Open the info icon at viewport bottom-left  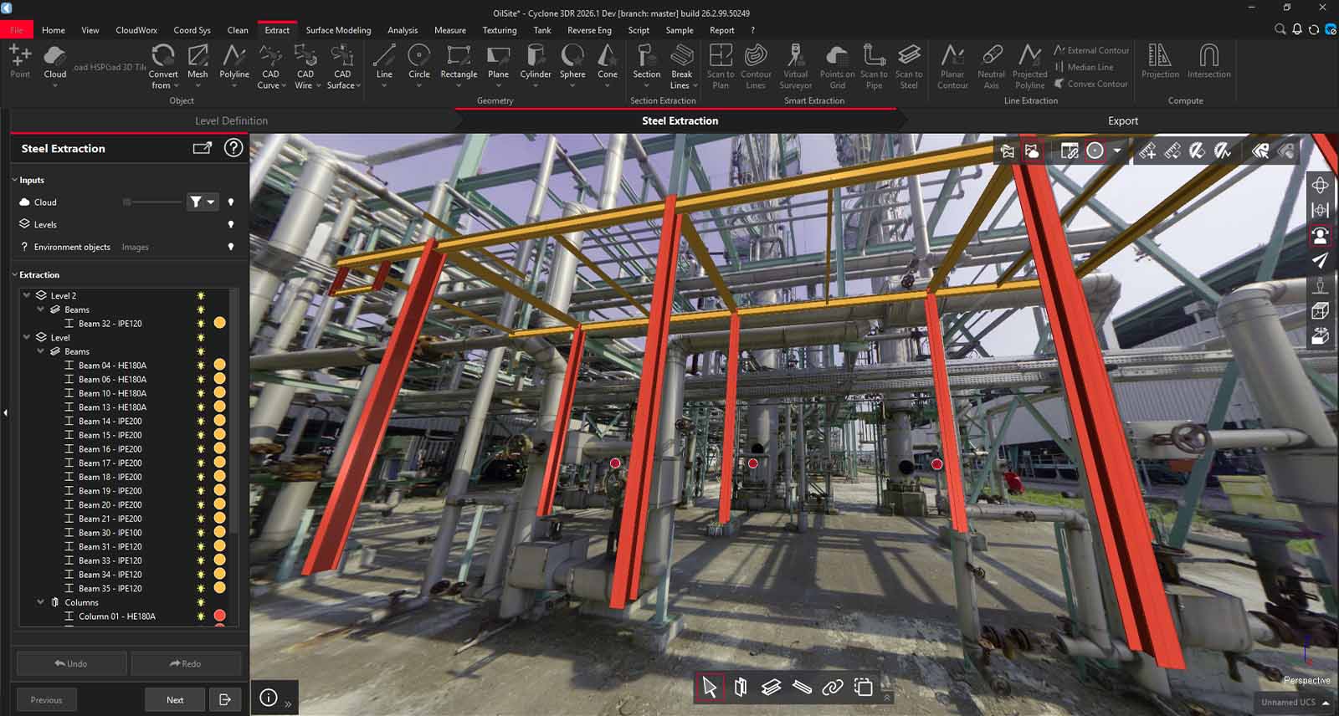point(269,698)
